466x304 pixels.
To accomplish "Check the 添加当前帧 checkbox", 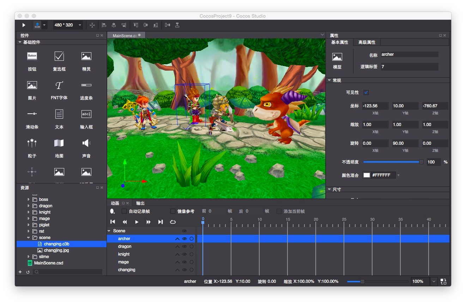I will 279,211.
